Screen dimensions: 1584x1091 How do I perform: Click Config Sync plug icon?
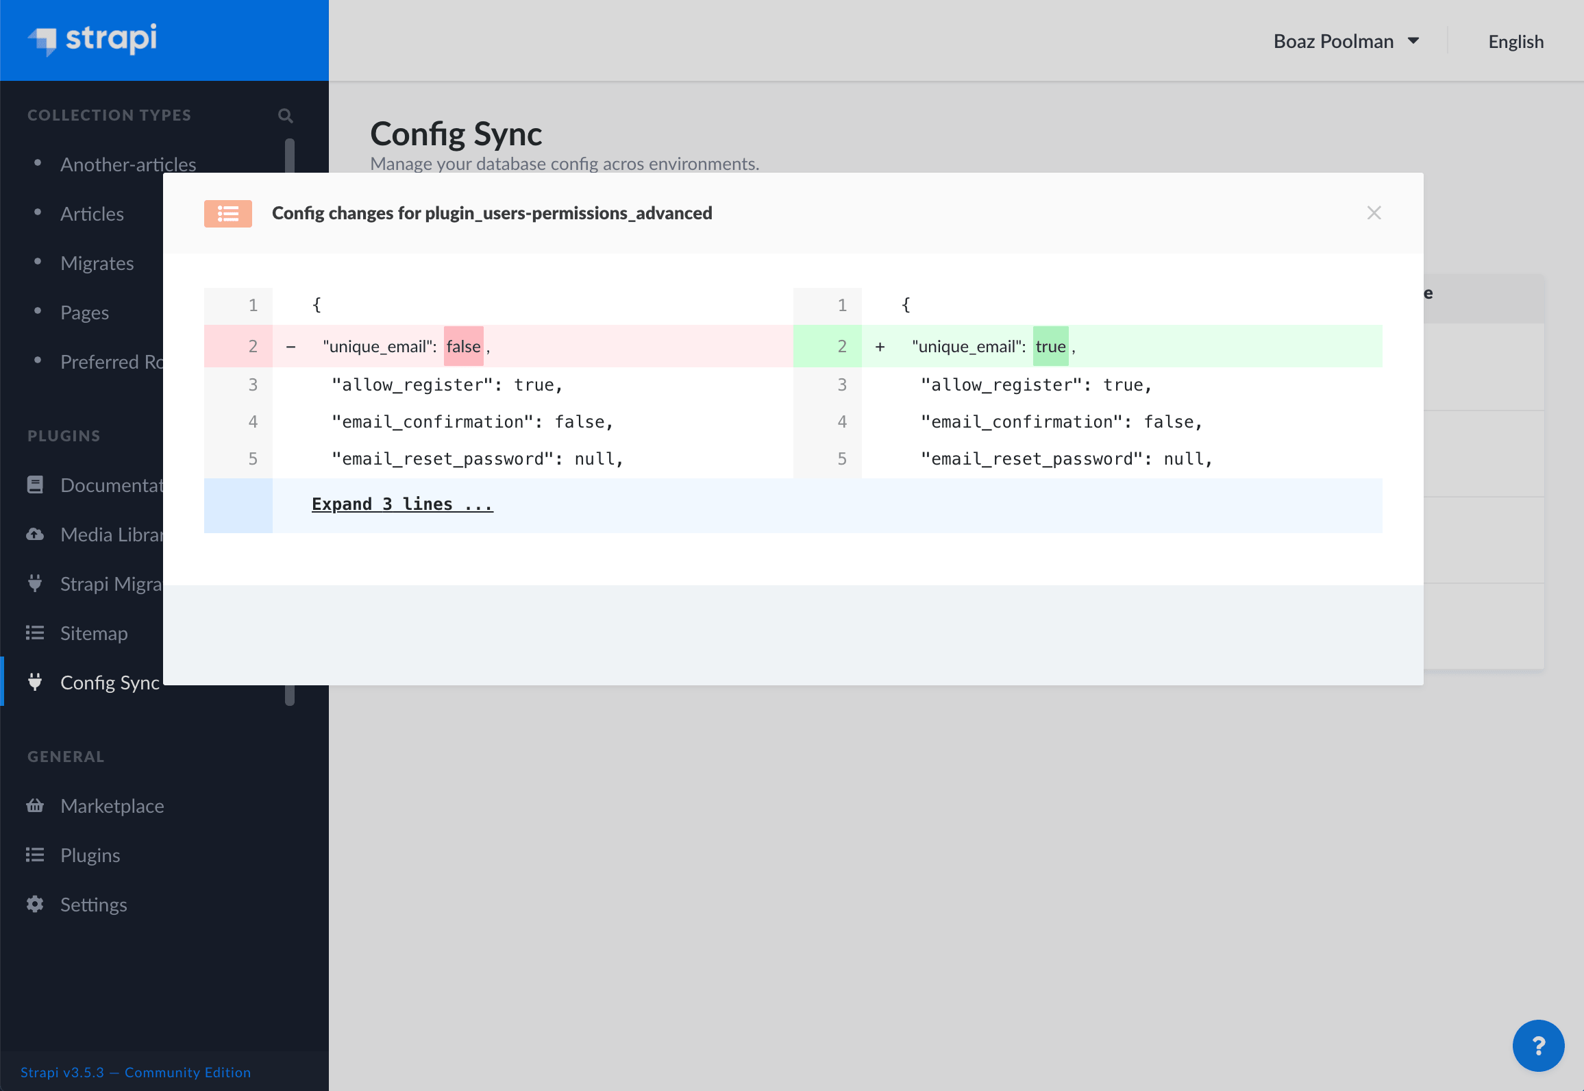pos(35,683)
